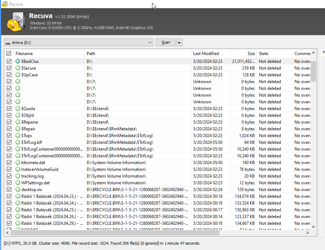Click the green status circle for $Repair
This screenshot has width=325, height=250.
pyautogui.click(x=18, y=129)
